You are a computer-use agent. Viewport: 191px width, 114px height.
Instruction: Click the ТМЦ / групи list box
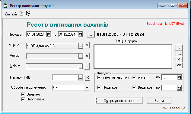[x=133, y=57]
